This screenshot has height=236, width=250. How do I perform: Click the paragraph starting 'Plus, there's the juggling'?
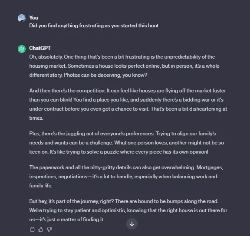tap(127, 143)
